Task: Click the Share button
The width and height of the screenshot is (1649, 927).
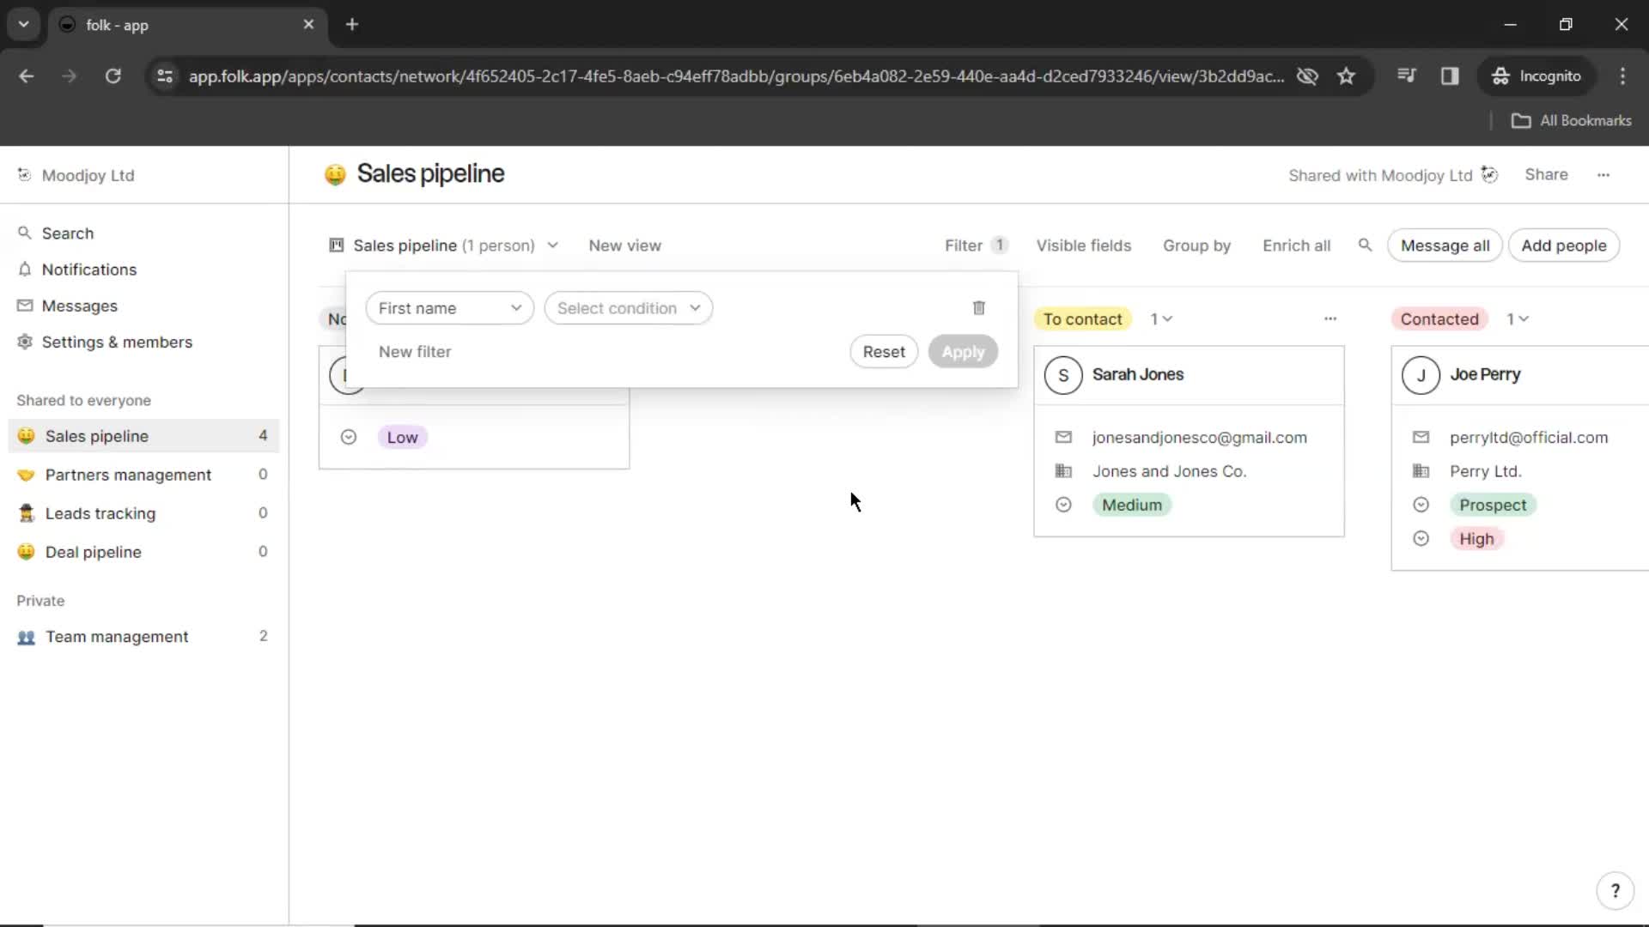Action: [1546, 175]
